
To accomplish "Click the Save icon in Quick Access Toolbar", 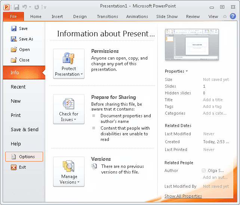I will click(16, 7).
